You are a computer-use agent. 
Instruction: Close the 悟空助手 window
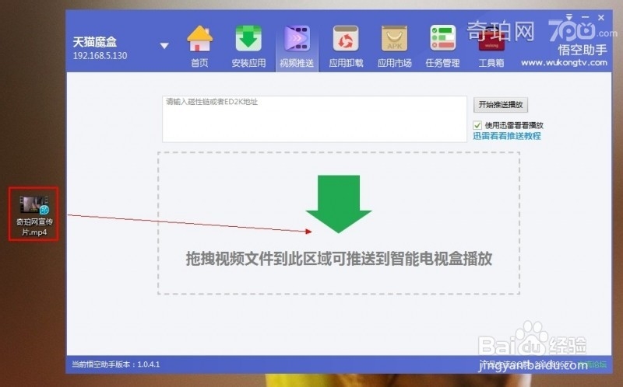click(601, 17)
